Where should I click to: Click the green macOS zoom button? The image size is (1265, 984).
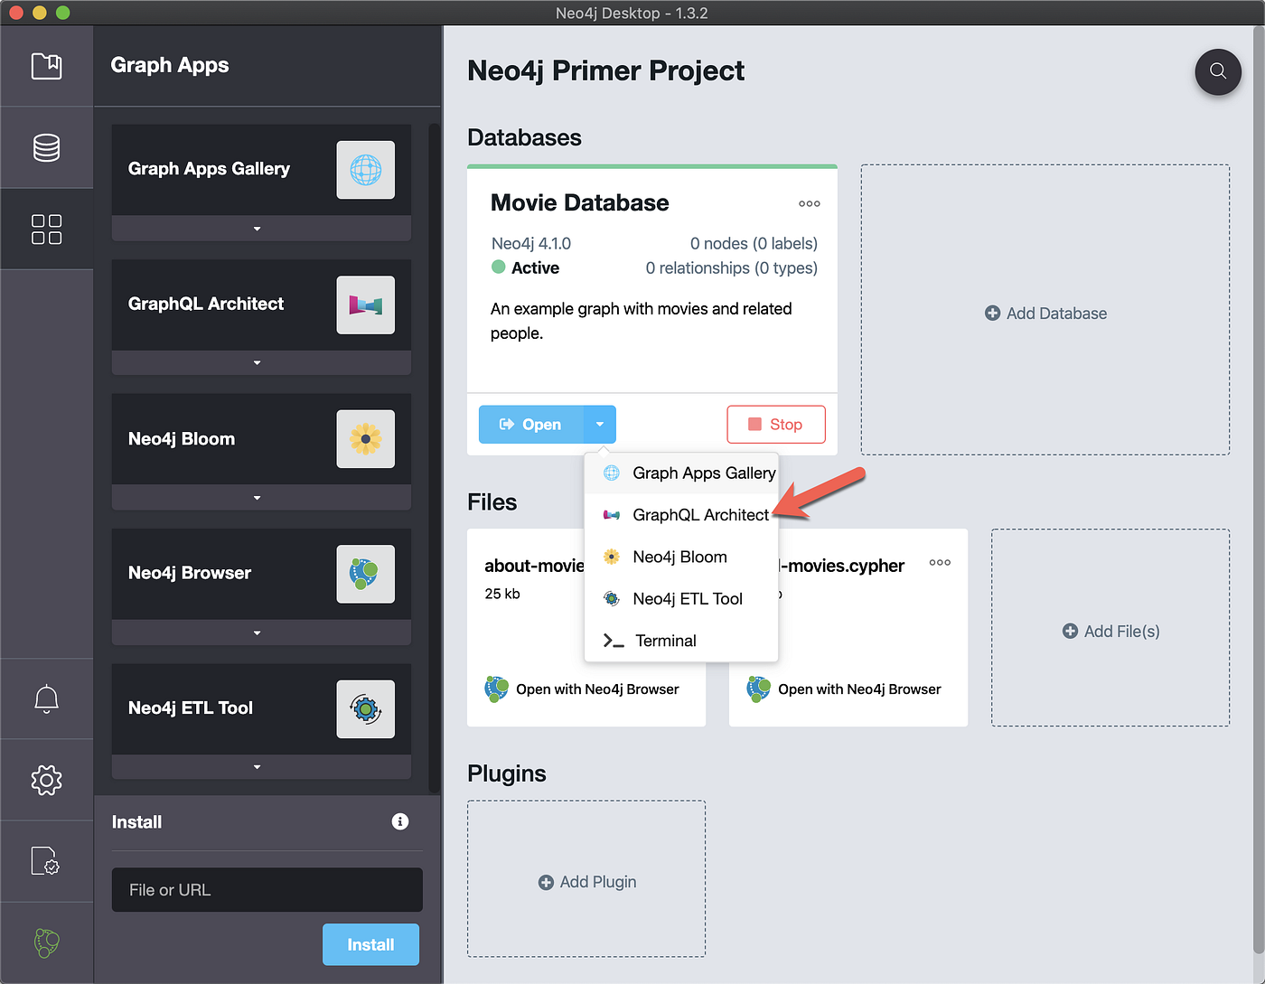[62, 13]
